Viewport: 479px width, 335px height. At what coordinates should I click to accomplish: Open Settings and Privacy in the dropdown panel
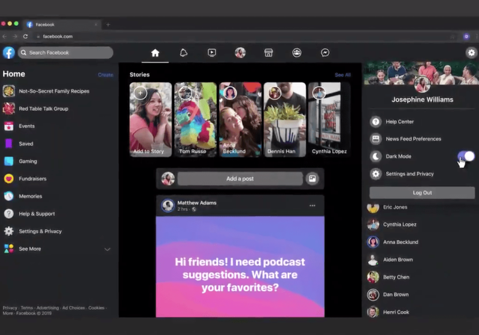[x=410, y=174]
